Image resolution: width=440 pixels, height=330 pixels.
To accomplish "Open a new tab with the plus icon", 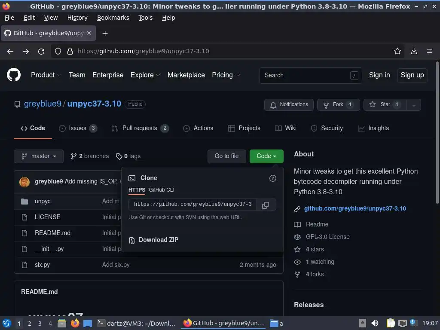I will [x=105, y=34].
